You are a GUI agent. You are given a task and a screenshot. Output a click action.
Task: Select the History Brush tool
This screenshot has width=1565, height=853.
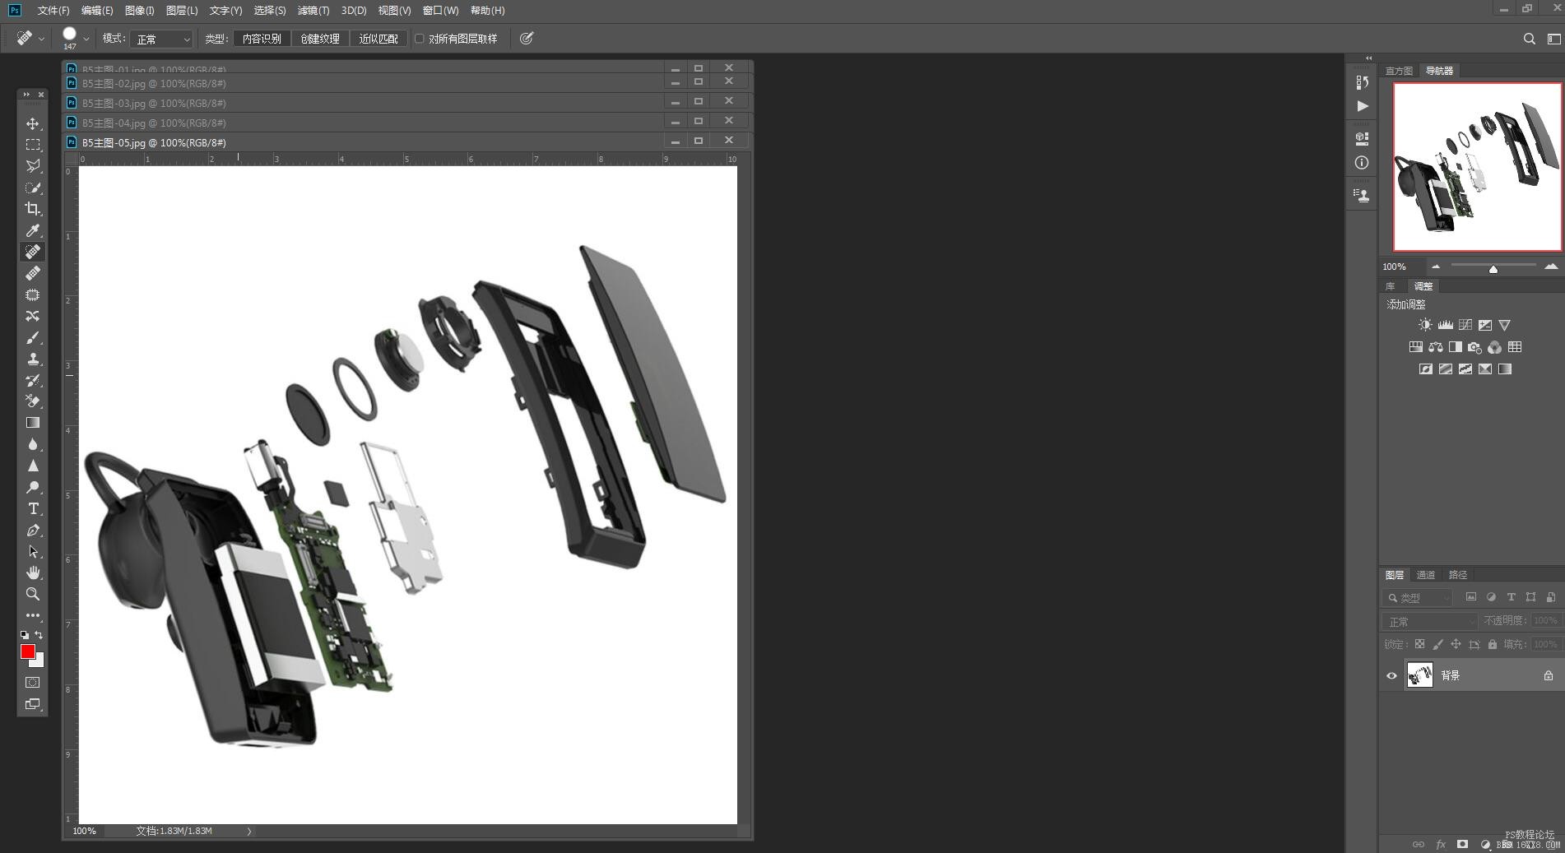[33, 380]
